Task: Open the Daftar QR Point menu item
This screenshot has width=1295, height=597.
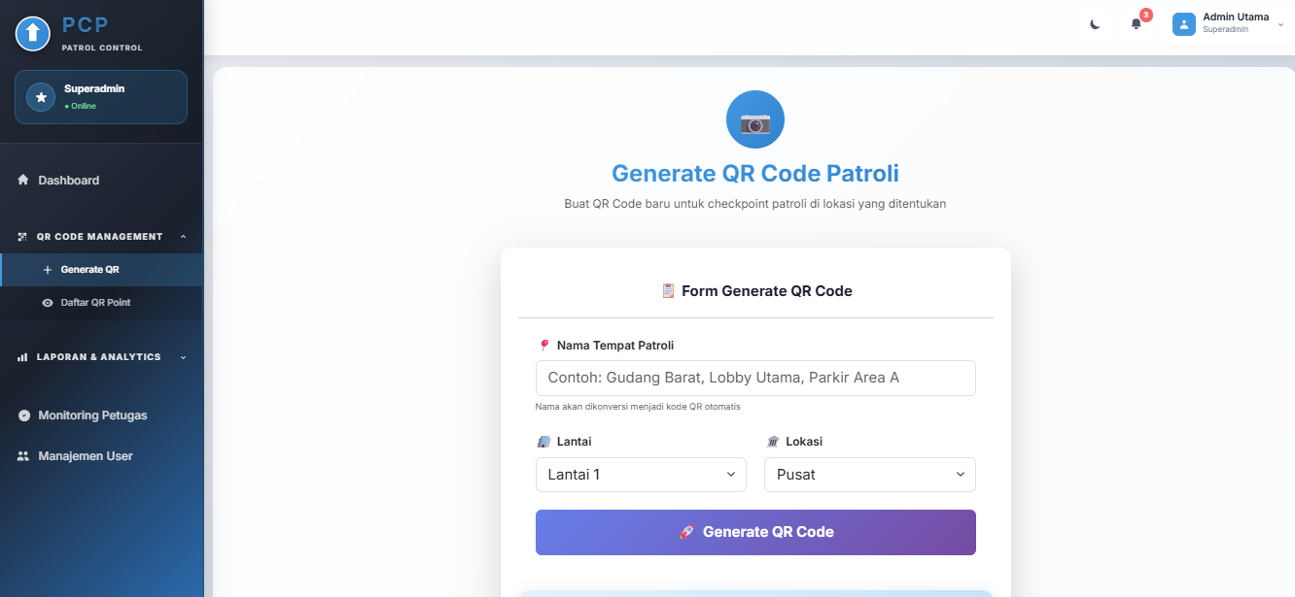Action: click(95, 303)
